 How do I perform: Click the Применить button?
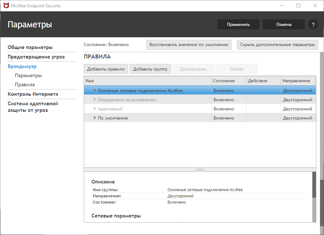[x=238, y=24]
